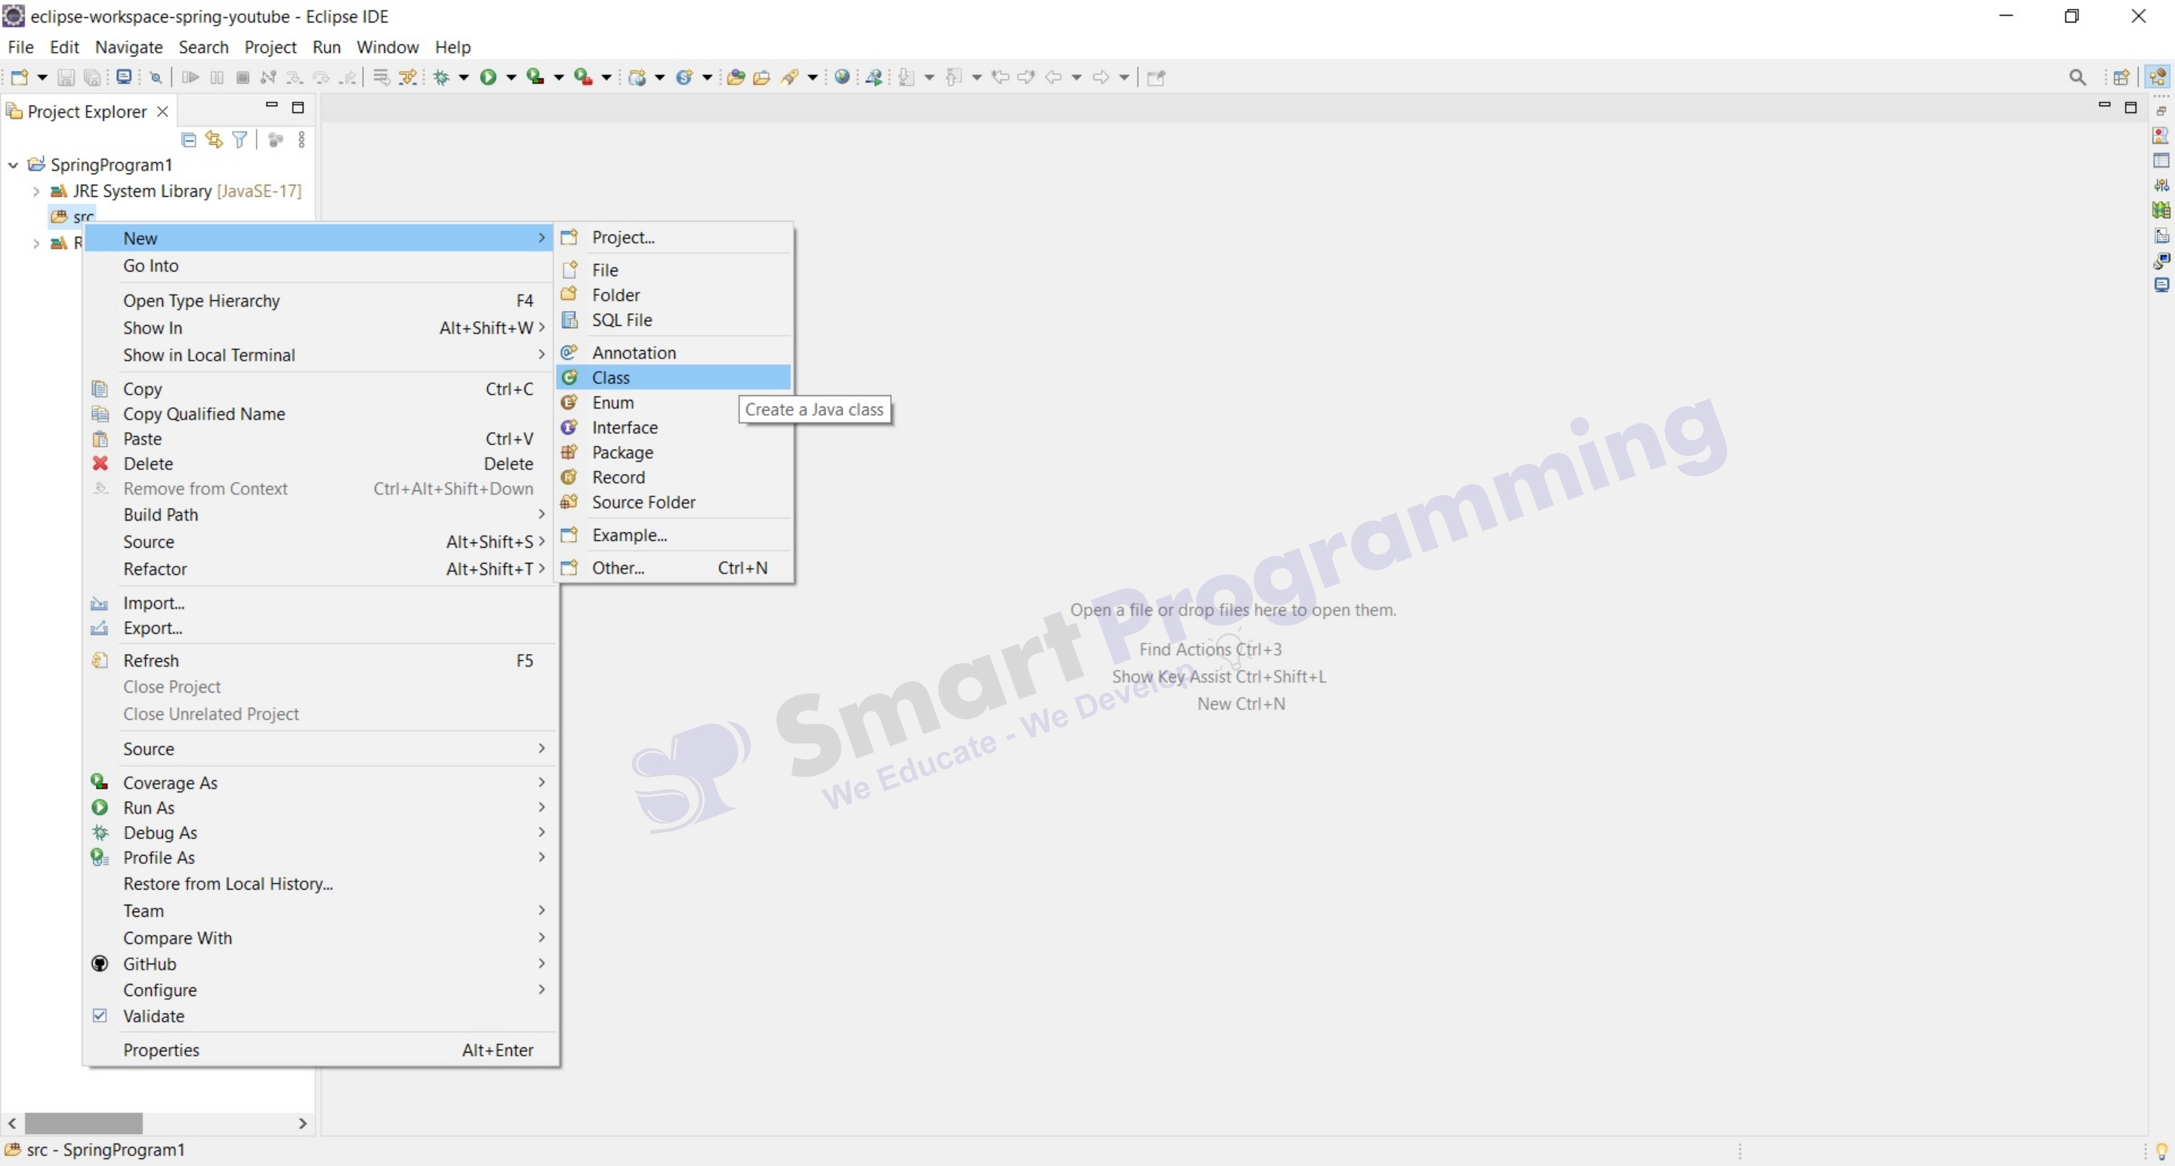
Task: Expand JRE System Library node
Action: point(35,192)
